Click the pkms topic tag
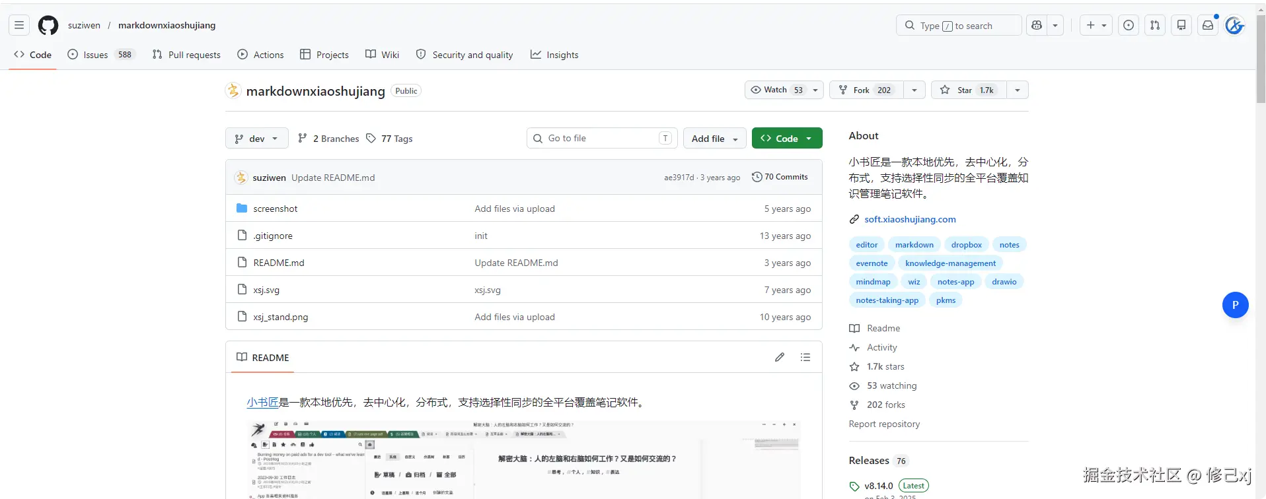The height and width of the screenshot is (499, 1266). click(x=946, y=300)
